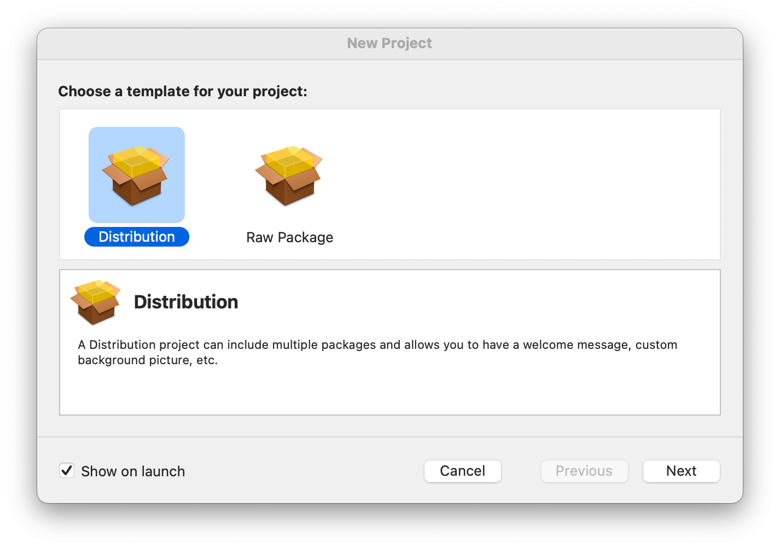The image size is (780, 549).
Task: Click empty footer space left of Cancel
Action: (x=306, y=471)
